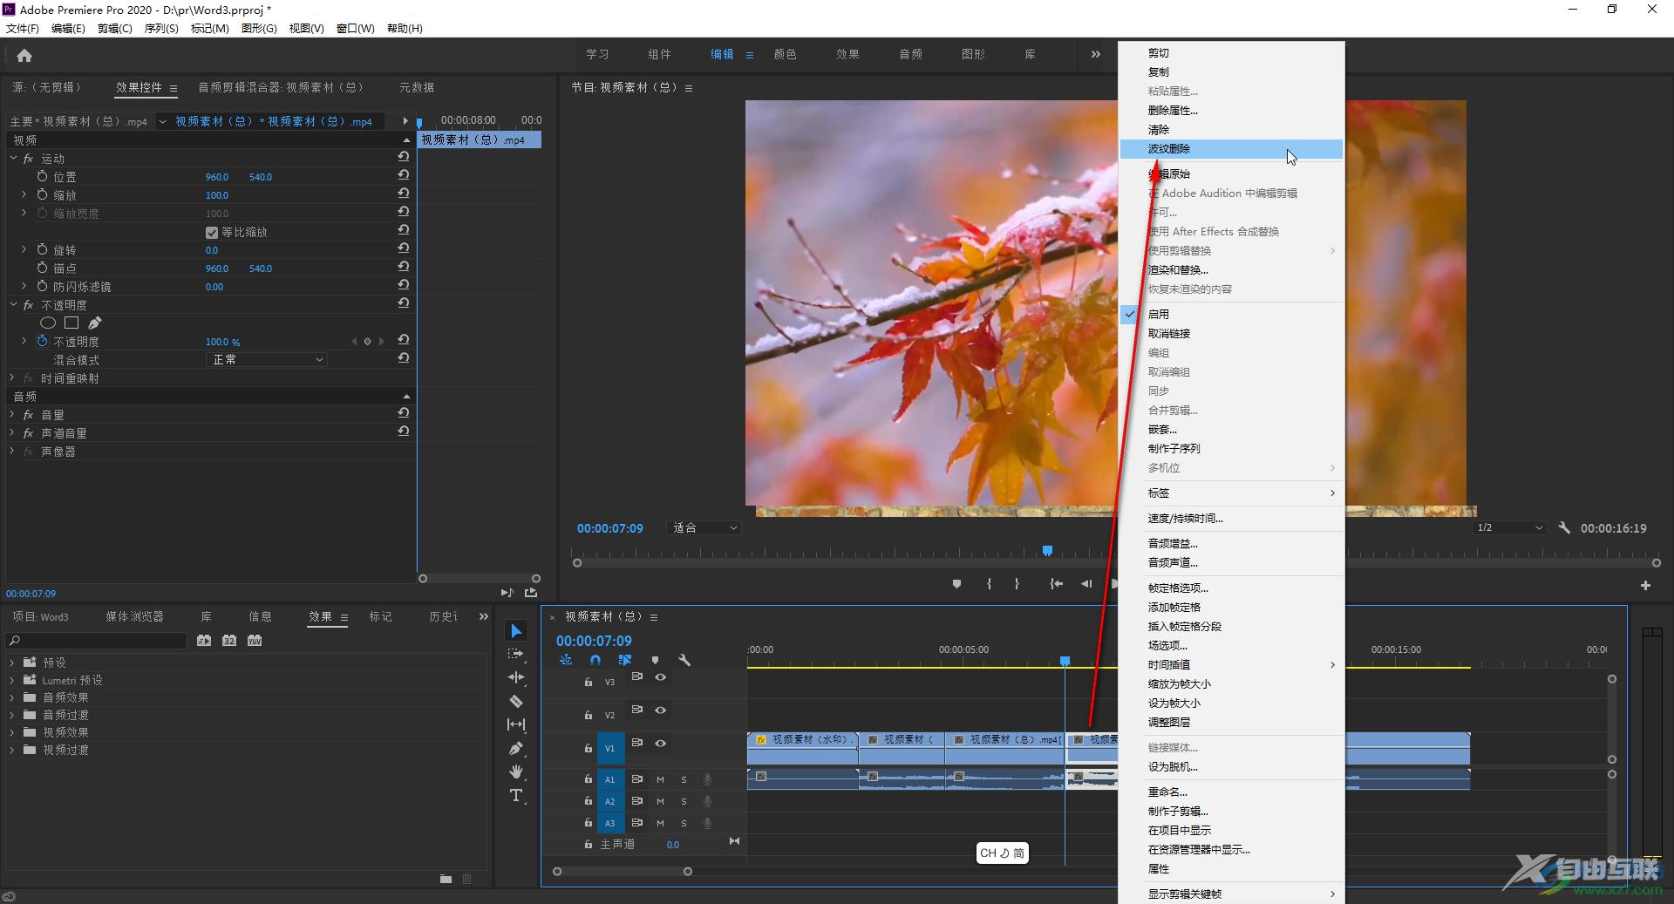Toggle uniform scale checkbox

pos(211,232)
